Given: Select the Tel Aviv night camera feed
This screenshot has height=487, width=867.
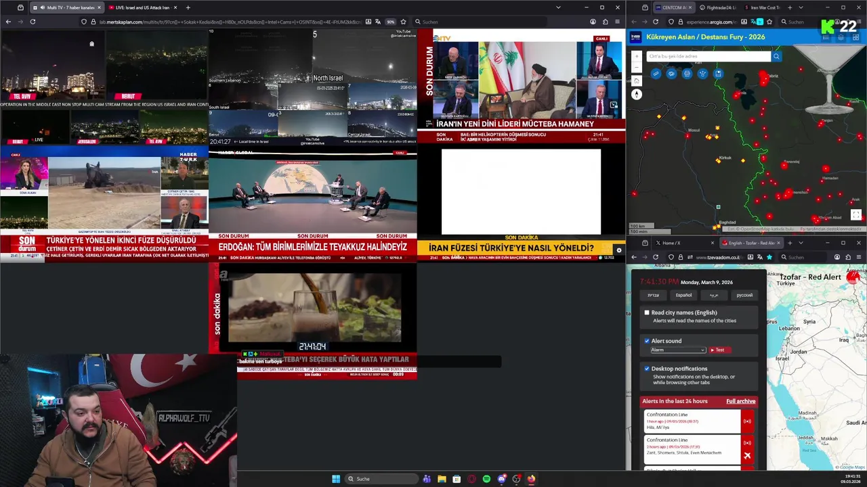Looking at the screenshot, I should 53,66.
